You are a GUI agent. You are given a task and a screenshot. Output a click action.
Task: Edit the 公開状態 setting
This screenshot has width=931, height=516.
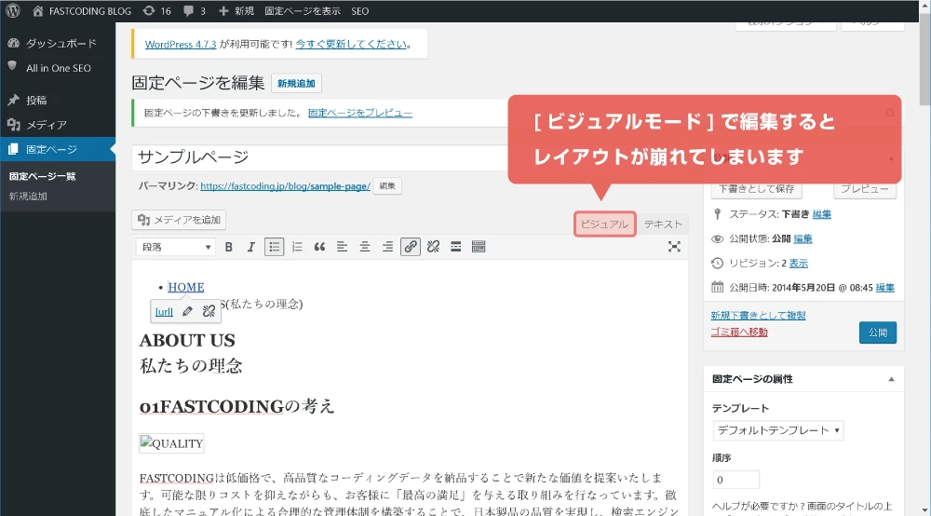tap(803, 238)
